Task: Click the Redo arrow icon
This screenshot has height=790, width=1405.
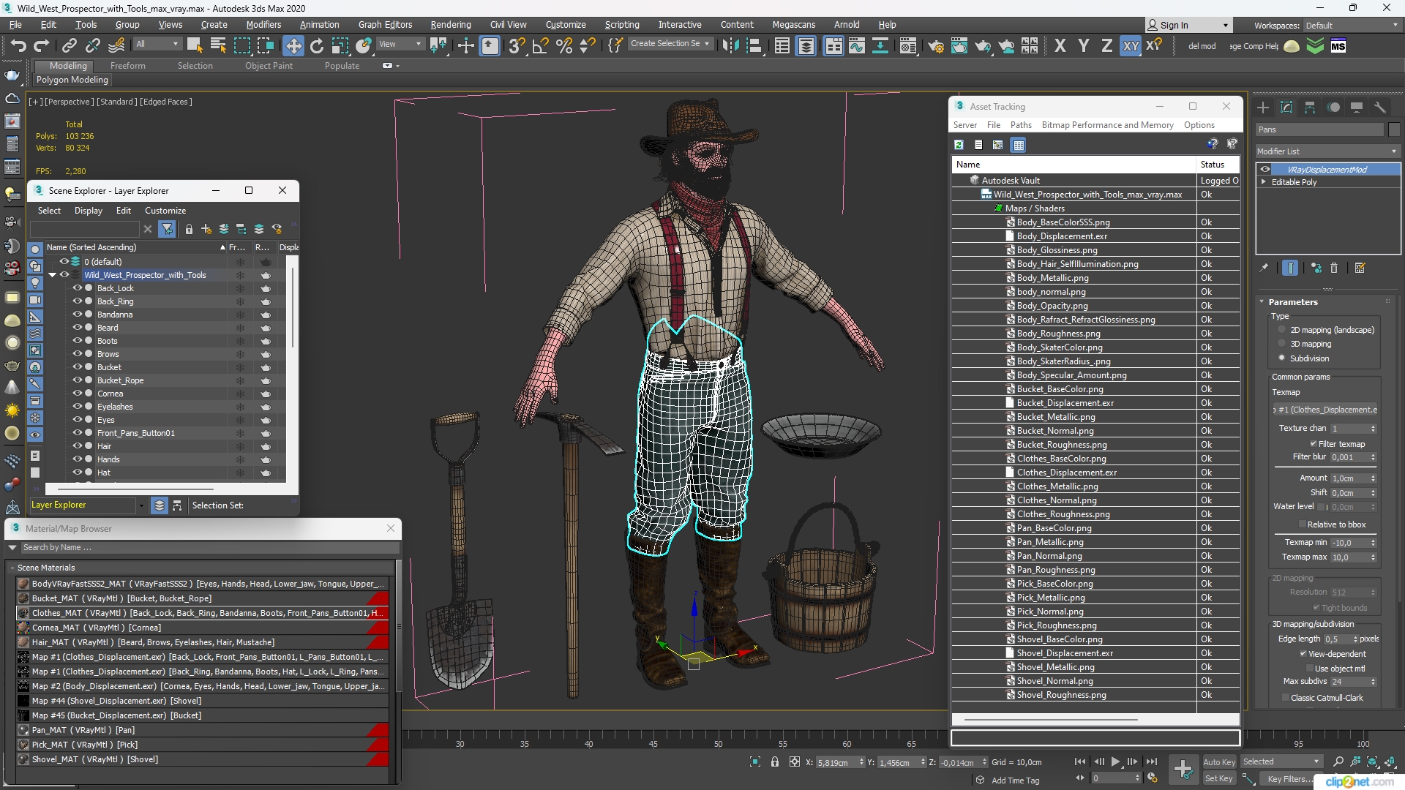Action: (x=42, y=45)
